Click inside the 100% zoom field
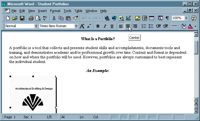The image size is (200, 121). [178, 18]
